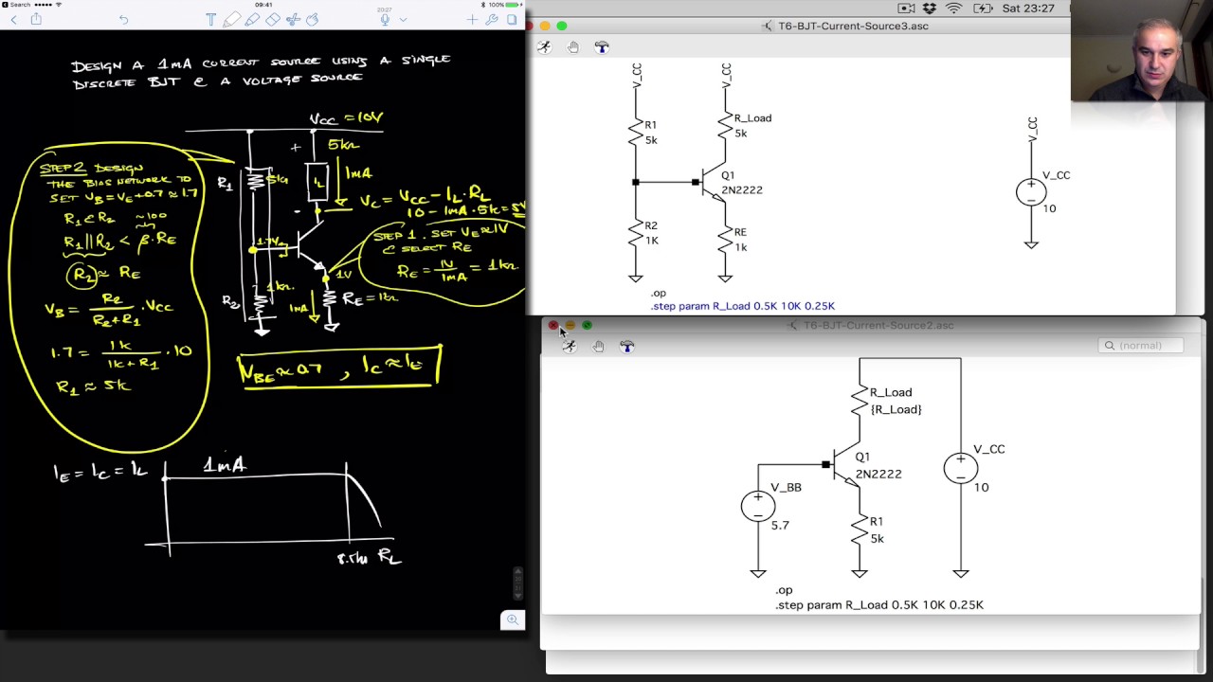Select transistor Q1 in Current-Source2 schematic
Image resolution: width=1213 pixels, height=682 pixels.
tap(846, 465)
